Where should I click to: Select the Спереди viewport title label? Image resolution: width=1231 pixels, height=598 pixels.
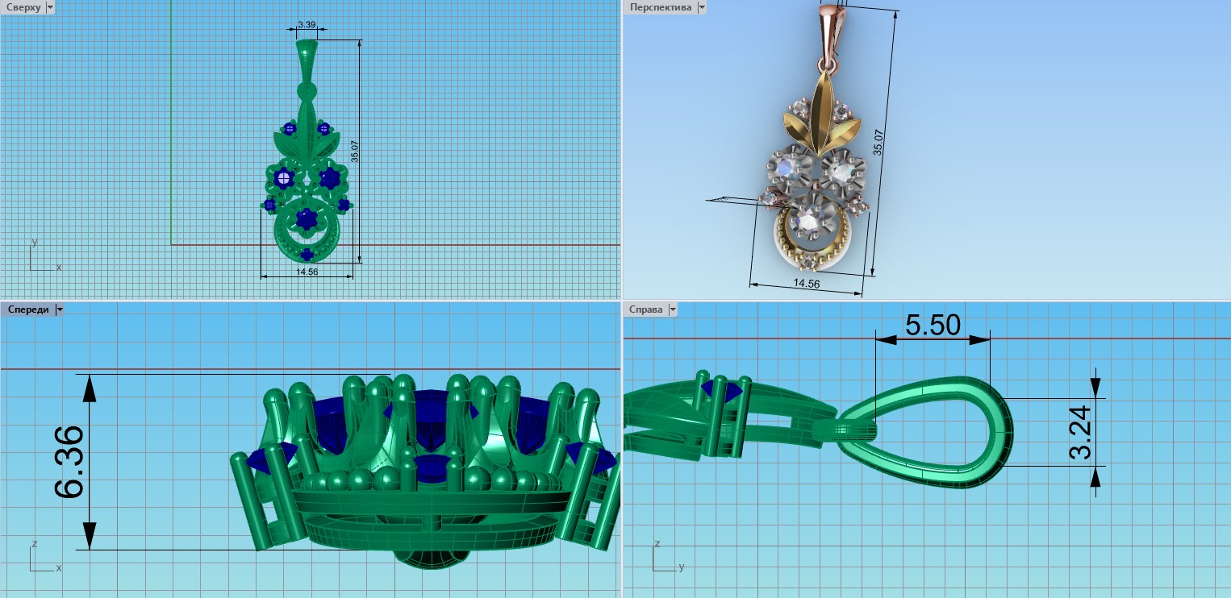(27, 309)
